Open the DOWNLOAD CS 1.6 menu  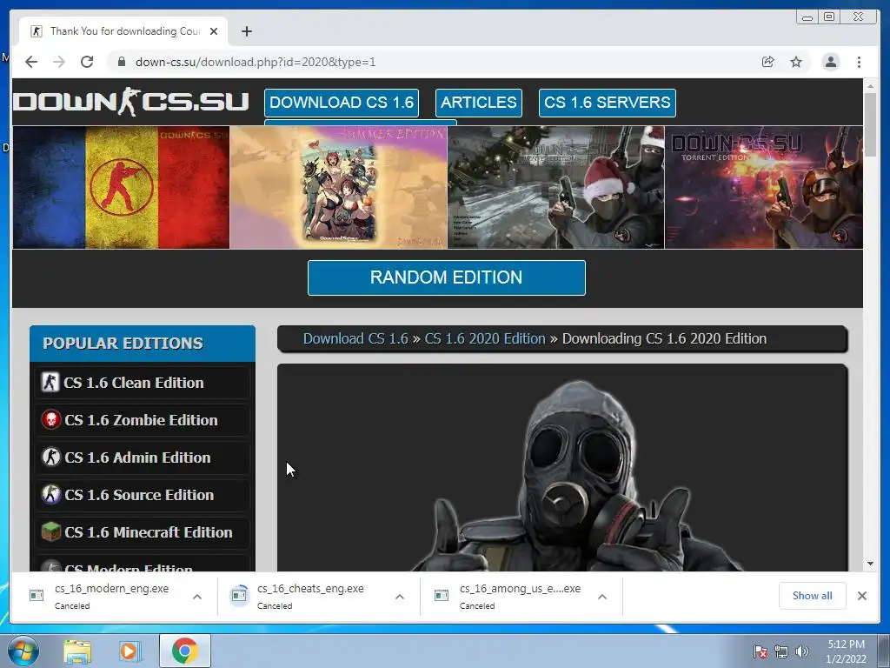coord(342,103)
